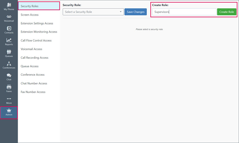Select Call Flow Control Access

point(36,41)
